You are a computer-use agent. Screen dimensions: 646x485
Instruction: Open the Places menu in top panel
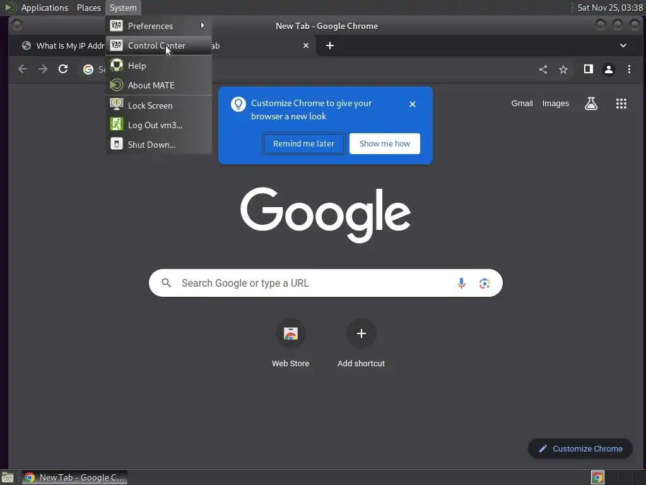(x=88, y=8)
